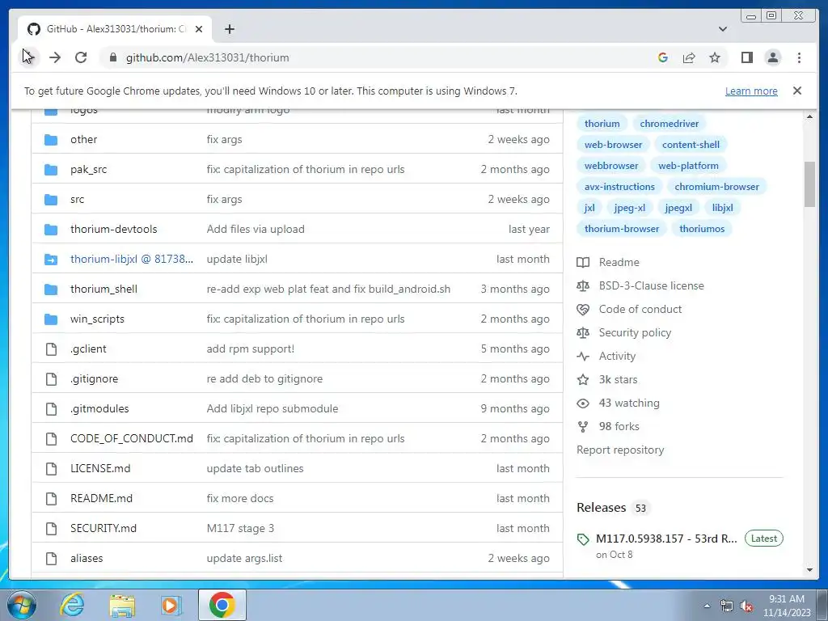Open commit message 'add rpm support!'

coord(251,349)
